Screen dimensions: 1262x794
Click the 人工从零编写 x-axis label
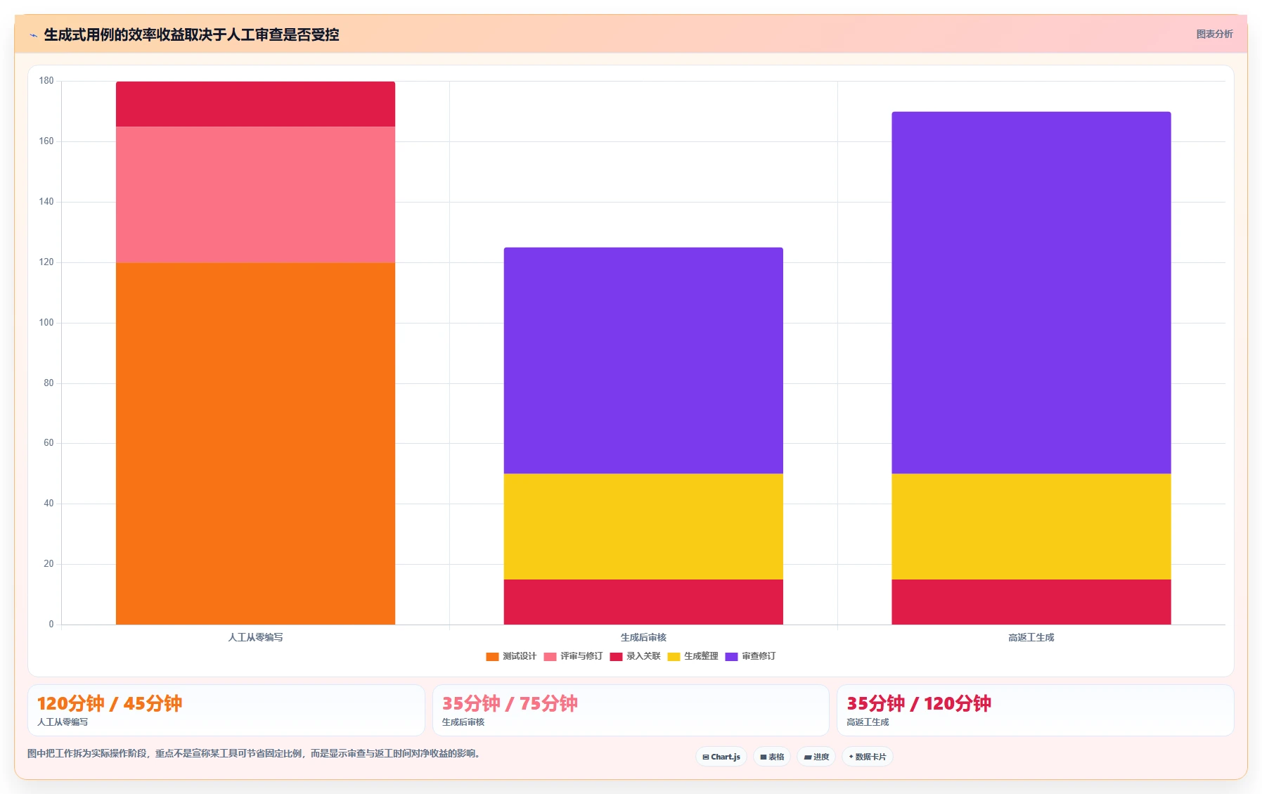255,637
